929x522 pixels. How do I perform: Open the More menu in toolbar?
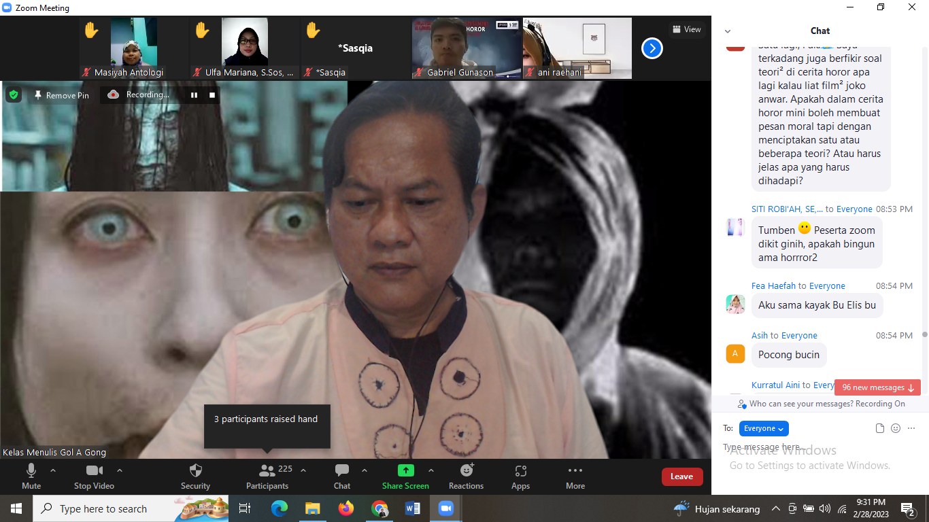pos(575,476)
